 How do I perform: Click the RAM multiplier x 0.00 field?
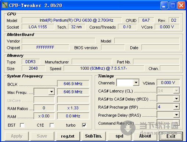click(x=44, y=116)
